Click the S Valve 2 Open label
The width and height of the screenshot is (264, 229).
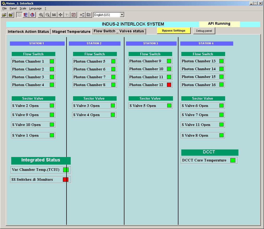tap(25, 106)
